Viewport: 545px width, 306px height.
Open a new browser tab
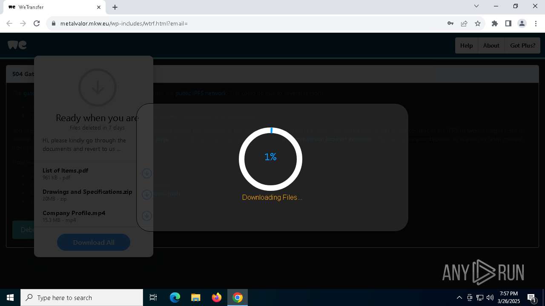(115, 7)
